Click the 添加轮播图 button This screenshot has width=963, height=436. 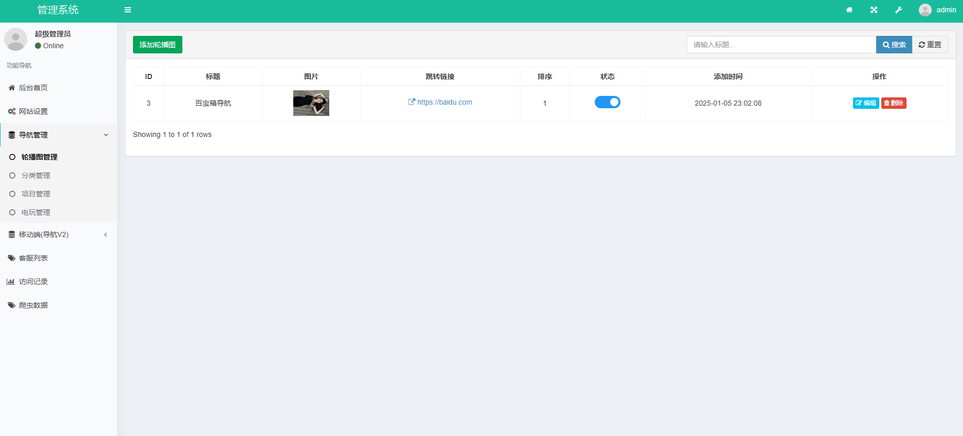click(x=157, y=45)
